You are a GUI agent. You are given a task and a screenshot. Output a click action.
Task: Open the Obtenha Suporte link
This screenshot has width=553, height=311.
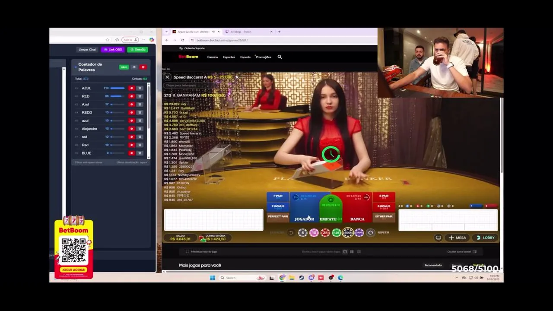(192, 48)
